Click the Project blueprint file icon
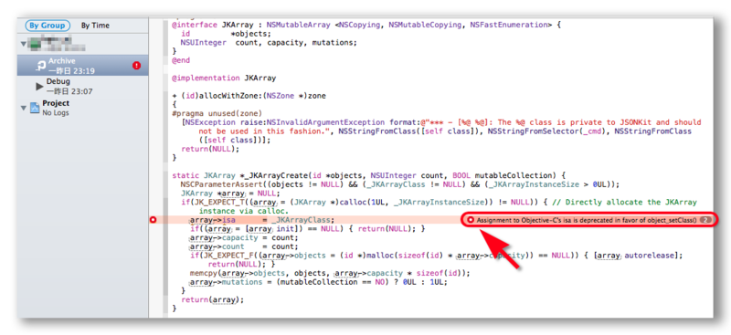This screenshot has height=335, width=731. [35, 108]
